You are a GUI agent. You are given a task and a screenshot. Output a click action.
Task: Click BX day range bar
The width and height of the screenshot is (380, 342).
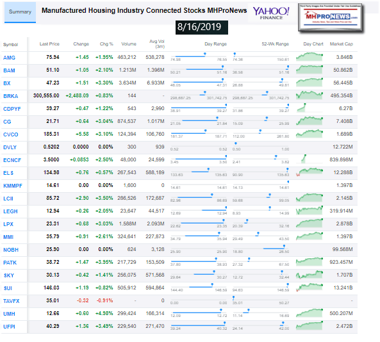click(199, 81)
